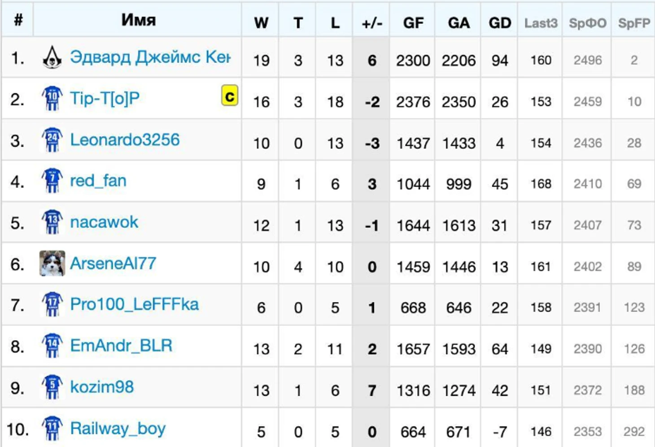
Task: Open the kozim98 profile link
Action: click(x=102, y=387)
